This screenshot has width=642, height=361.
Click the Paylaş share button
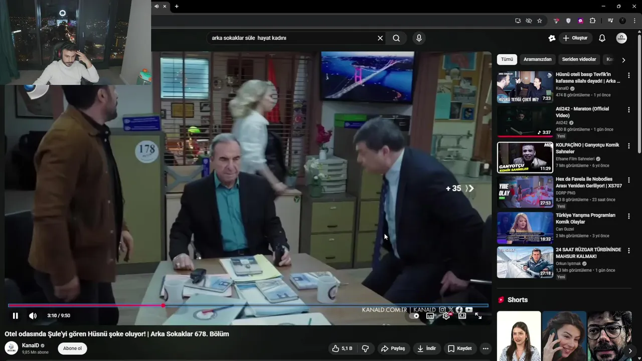[x=393, y=348]
